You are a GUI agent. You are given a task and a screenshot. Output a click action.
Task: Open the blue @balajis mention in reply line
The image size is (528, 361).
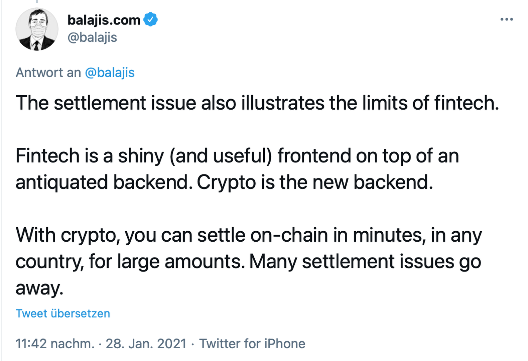click(110, 73)
